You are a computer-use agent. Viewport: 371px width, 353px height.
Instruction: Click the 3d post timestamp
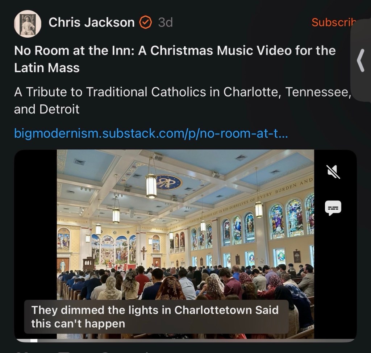coord(165,22)
